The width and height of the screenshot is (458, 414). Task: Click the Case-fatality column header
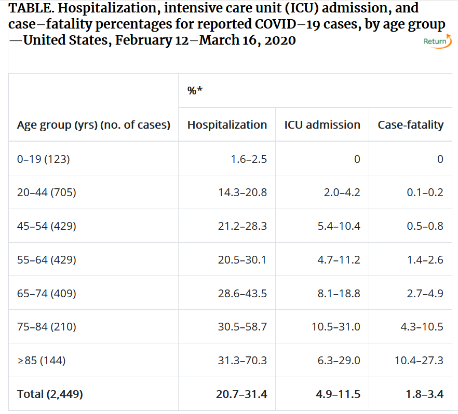[410, 125]
